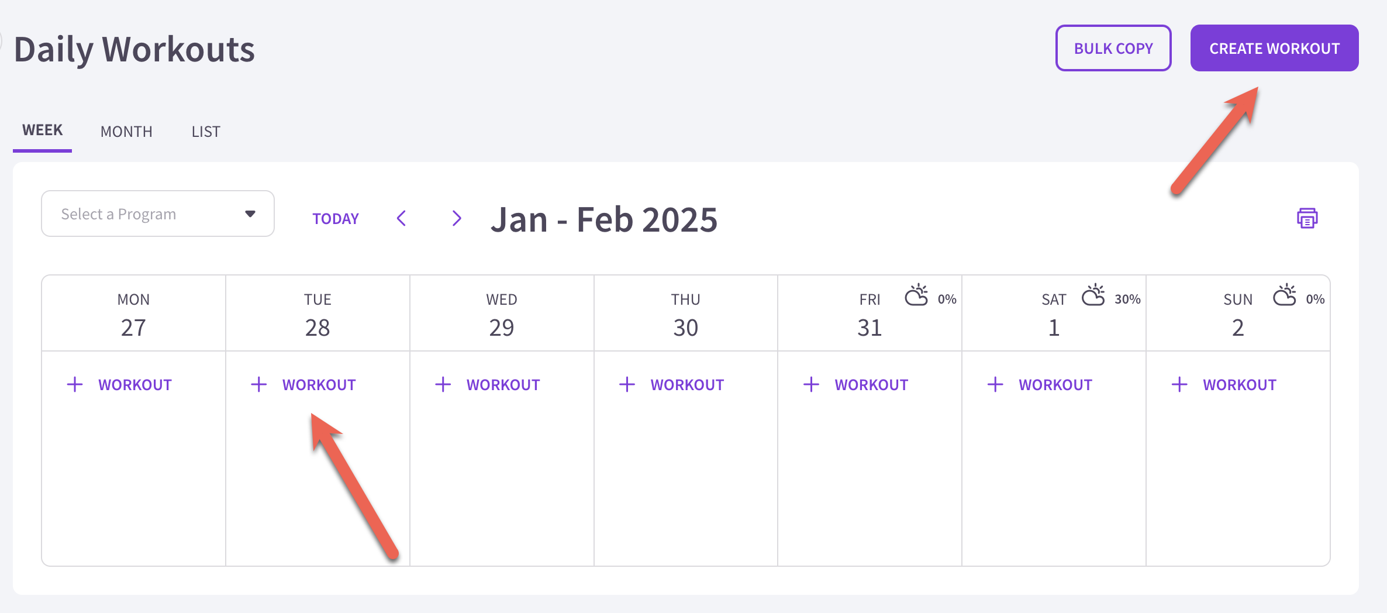Click the CREATE WORKOUT button
1387x613 pixels.
1274,48
